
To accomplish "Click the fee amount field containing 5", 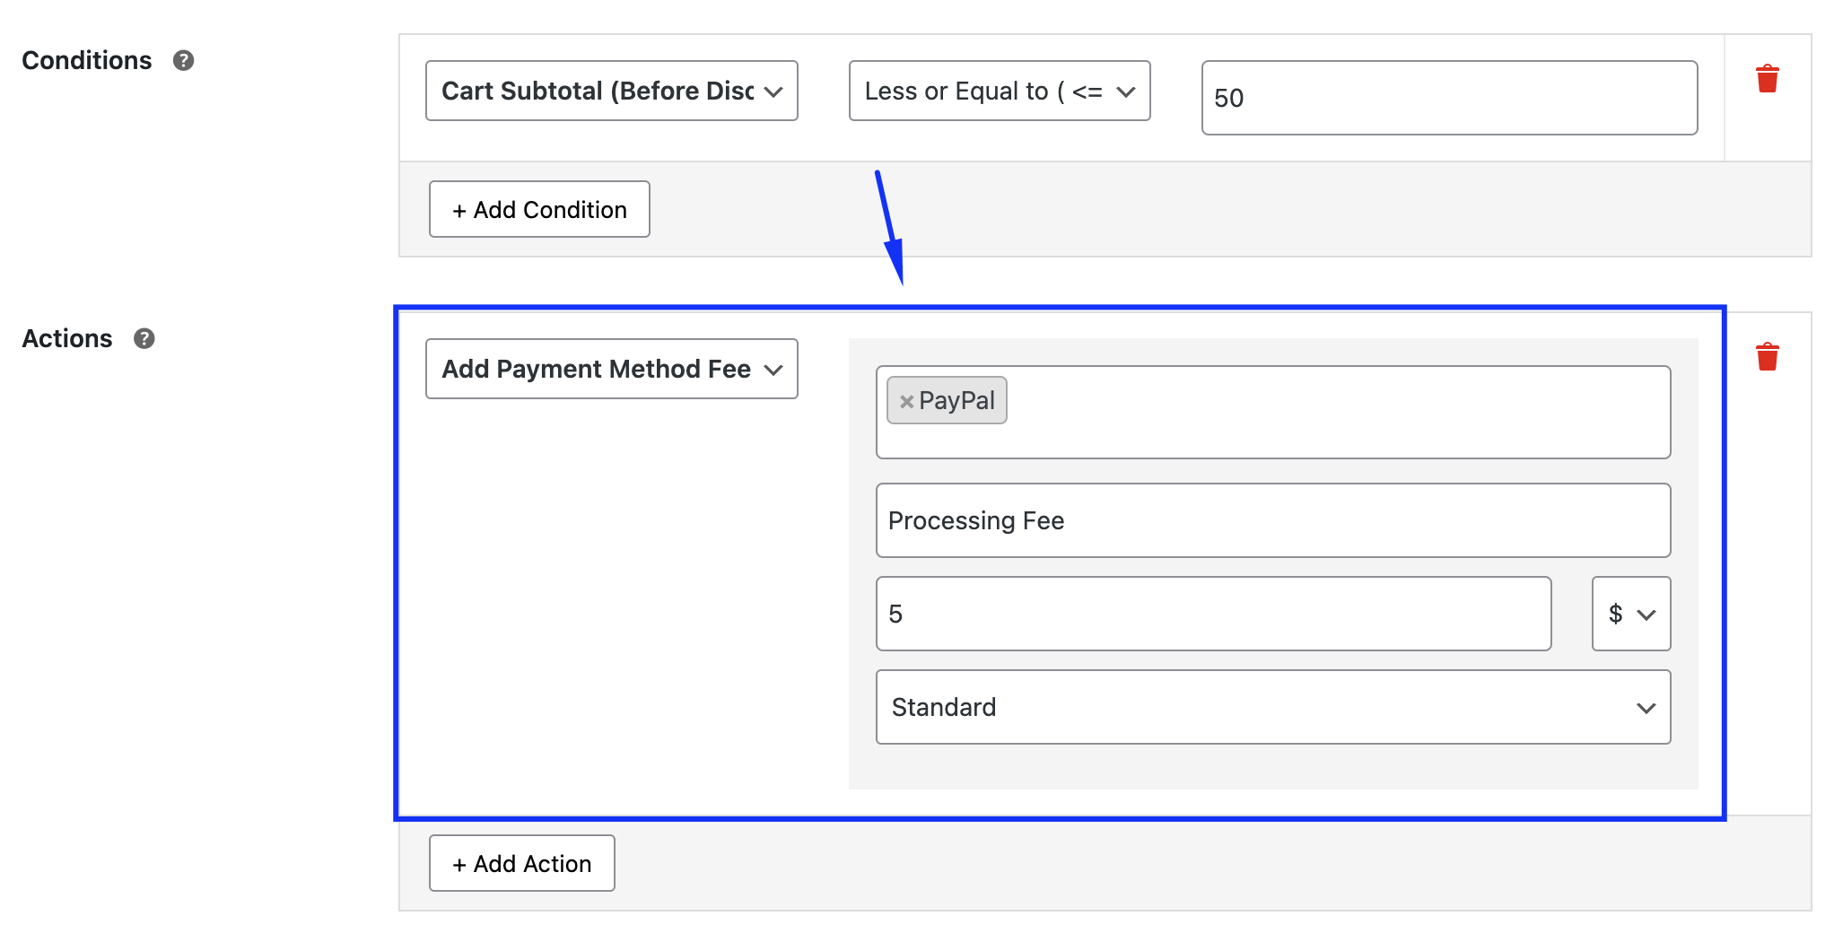I will point(1213,614).
